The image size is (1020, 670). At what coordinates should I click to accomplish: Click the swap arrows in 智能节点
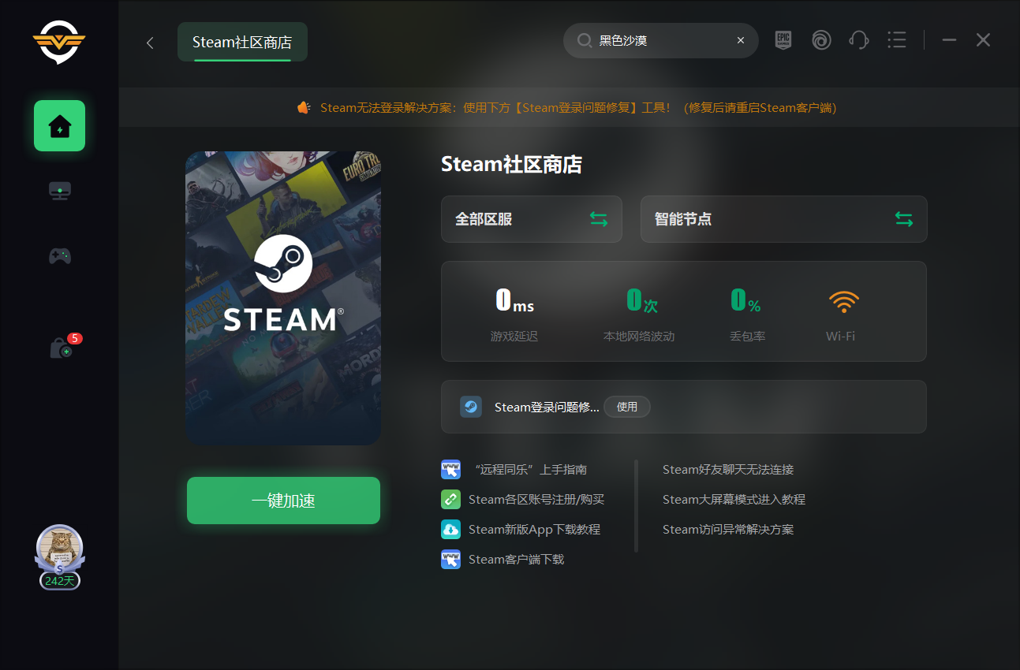point(904,219)
